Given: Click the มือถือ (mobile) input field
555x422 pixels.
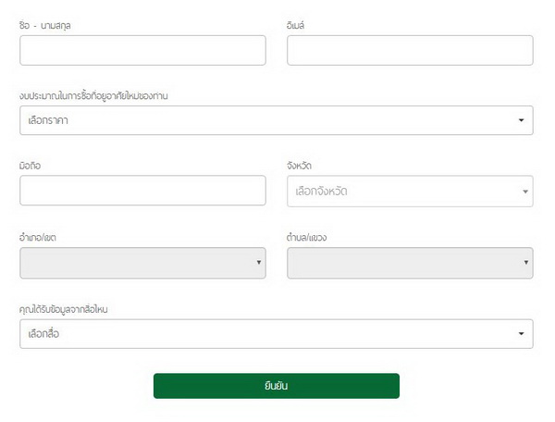Looking at the screenshot, I should [x=142, y=191].
